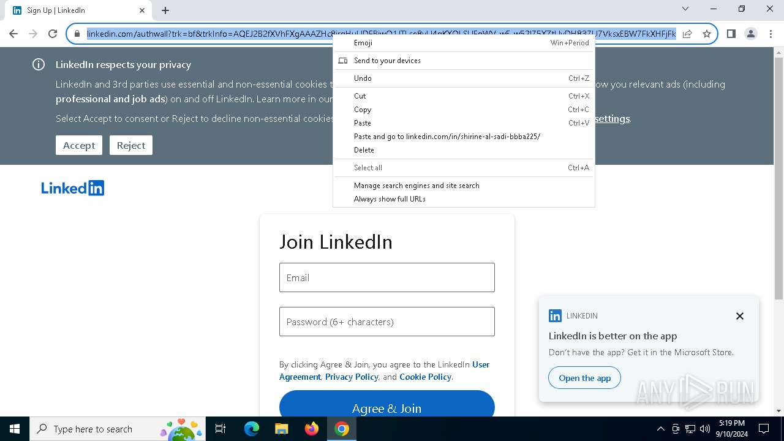Choose Select all in the context menu
Screen dimensions: 784x441
tap(464, 168)
